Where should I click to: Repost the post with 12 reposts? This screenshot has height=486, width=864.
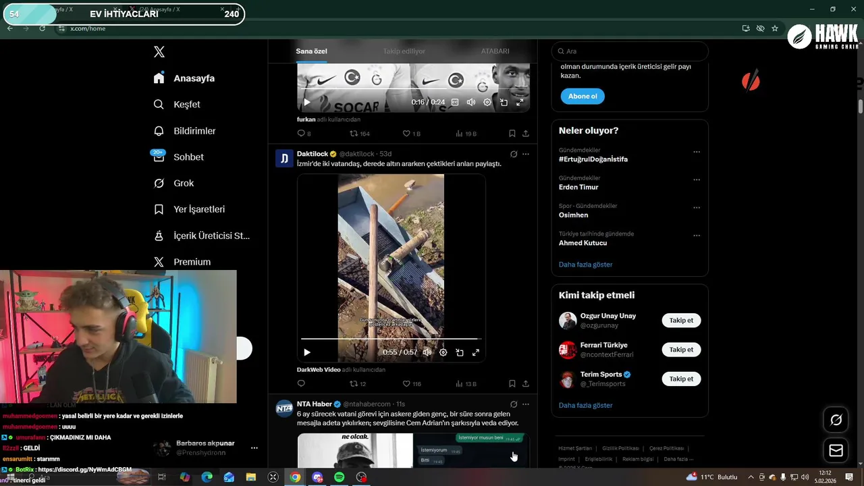click(358, 383)
